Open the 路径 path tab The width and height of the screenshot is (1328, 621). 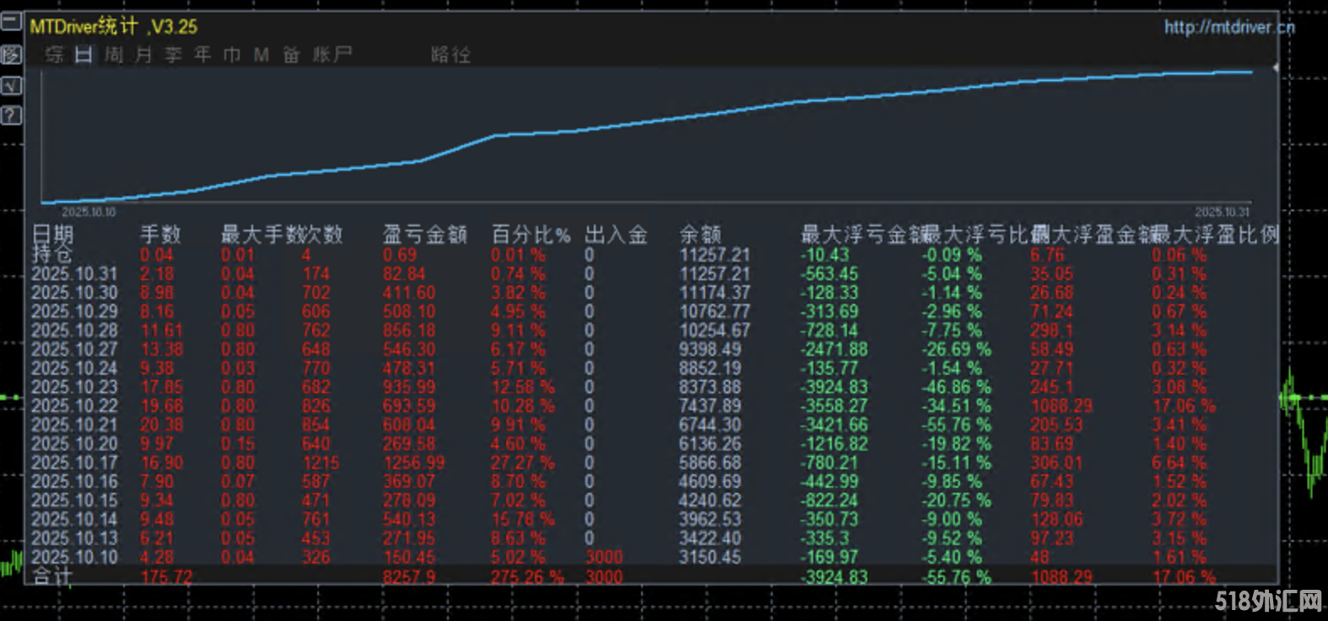tap(451, 55)
